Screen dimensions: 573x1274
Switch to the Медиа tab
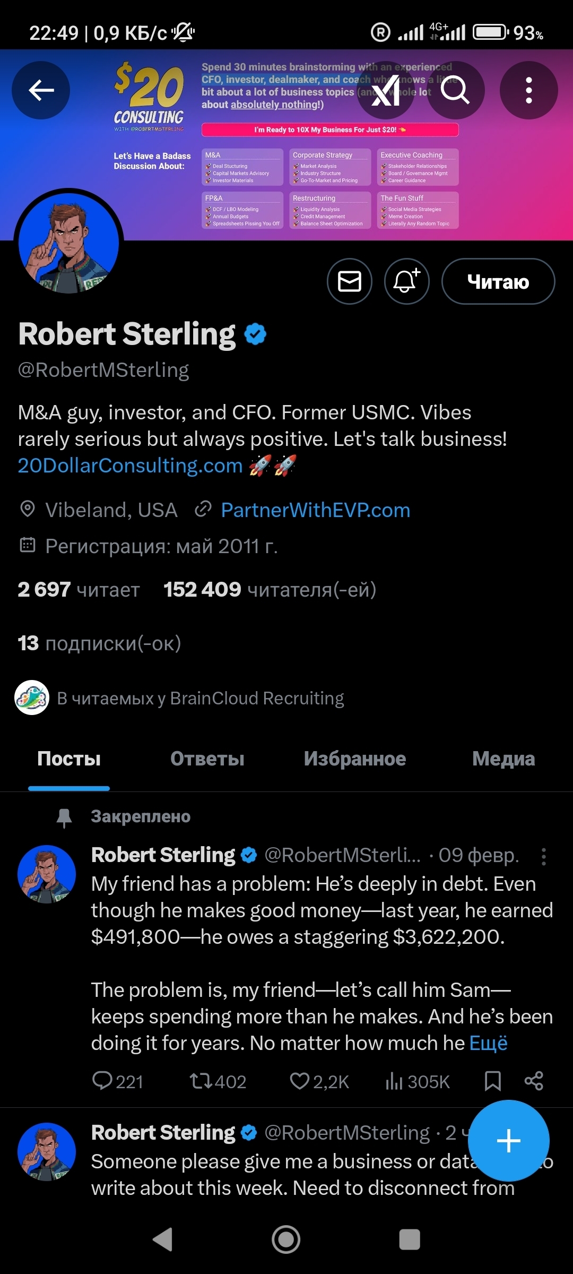(x=503, y=759)
